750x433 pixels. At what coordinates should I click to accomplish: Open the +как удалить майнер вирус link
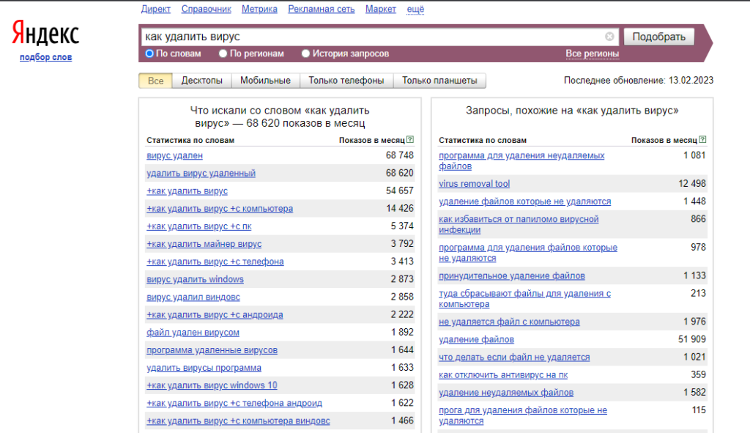click(x=204, y=244)
